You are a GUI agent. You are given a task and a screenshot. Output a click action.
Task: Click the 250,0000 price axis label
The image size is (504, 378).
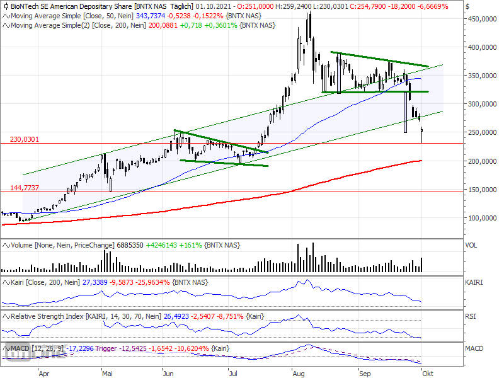pyautogui.click(x=482, y=132)
